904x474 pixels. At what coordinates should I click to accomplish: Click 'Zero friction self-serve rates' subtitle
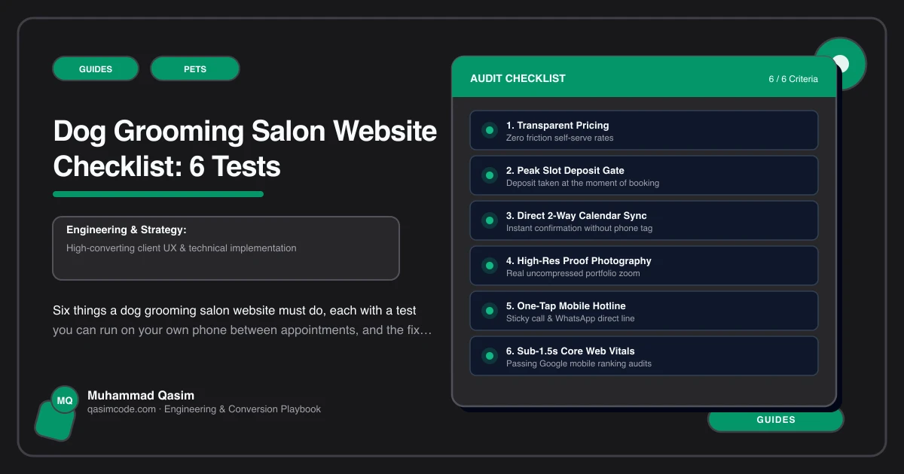pos(560,138)
